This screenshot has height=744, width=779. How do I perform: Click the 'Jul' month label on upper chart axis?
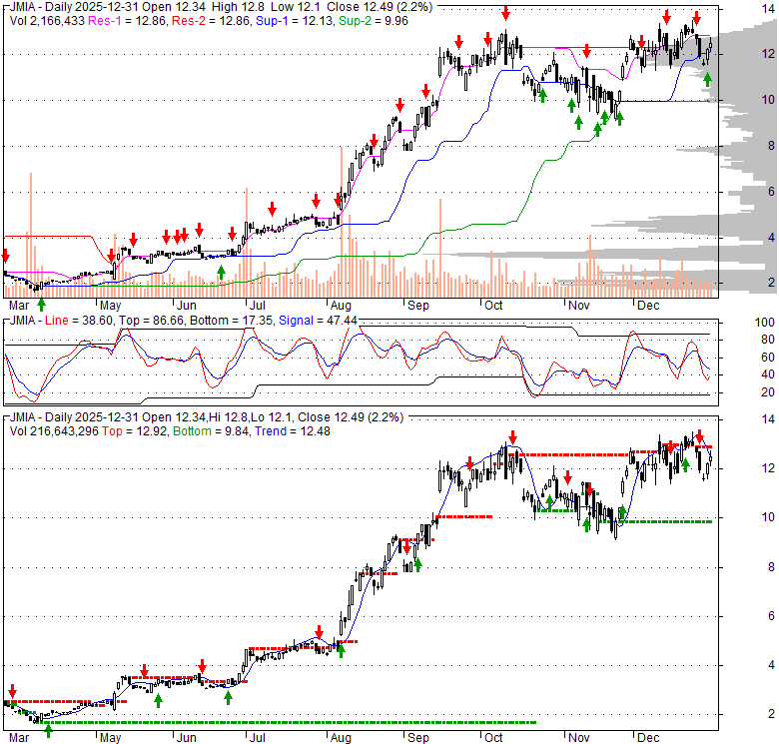point(258,305)
